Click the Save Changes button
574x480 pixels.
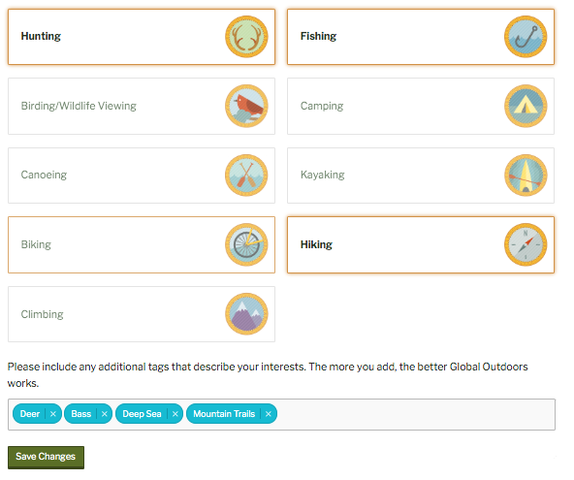click(x=46, y=457)
